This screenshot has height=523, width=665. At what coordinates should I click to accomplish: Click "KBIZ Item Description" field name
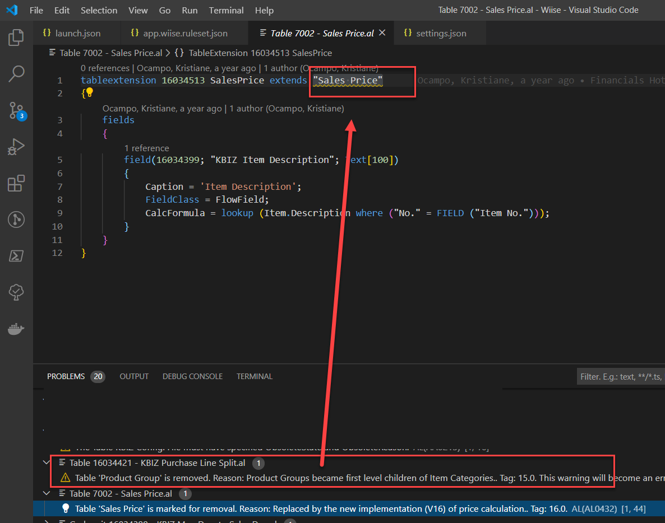point(272,160)
